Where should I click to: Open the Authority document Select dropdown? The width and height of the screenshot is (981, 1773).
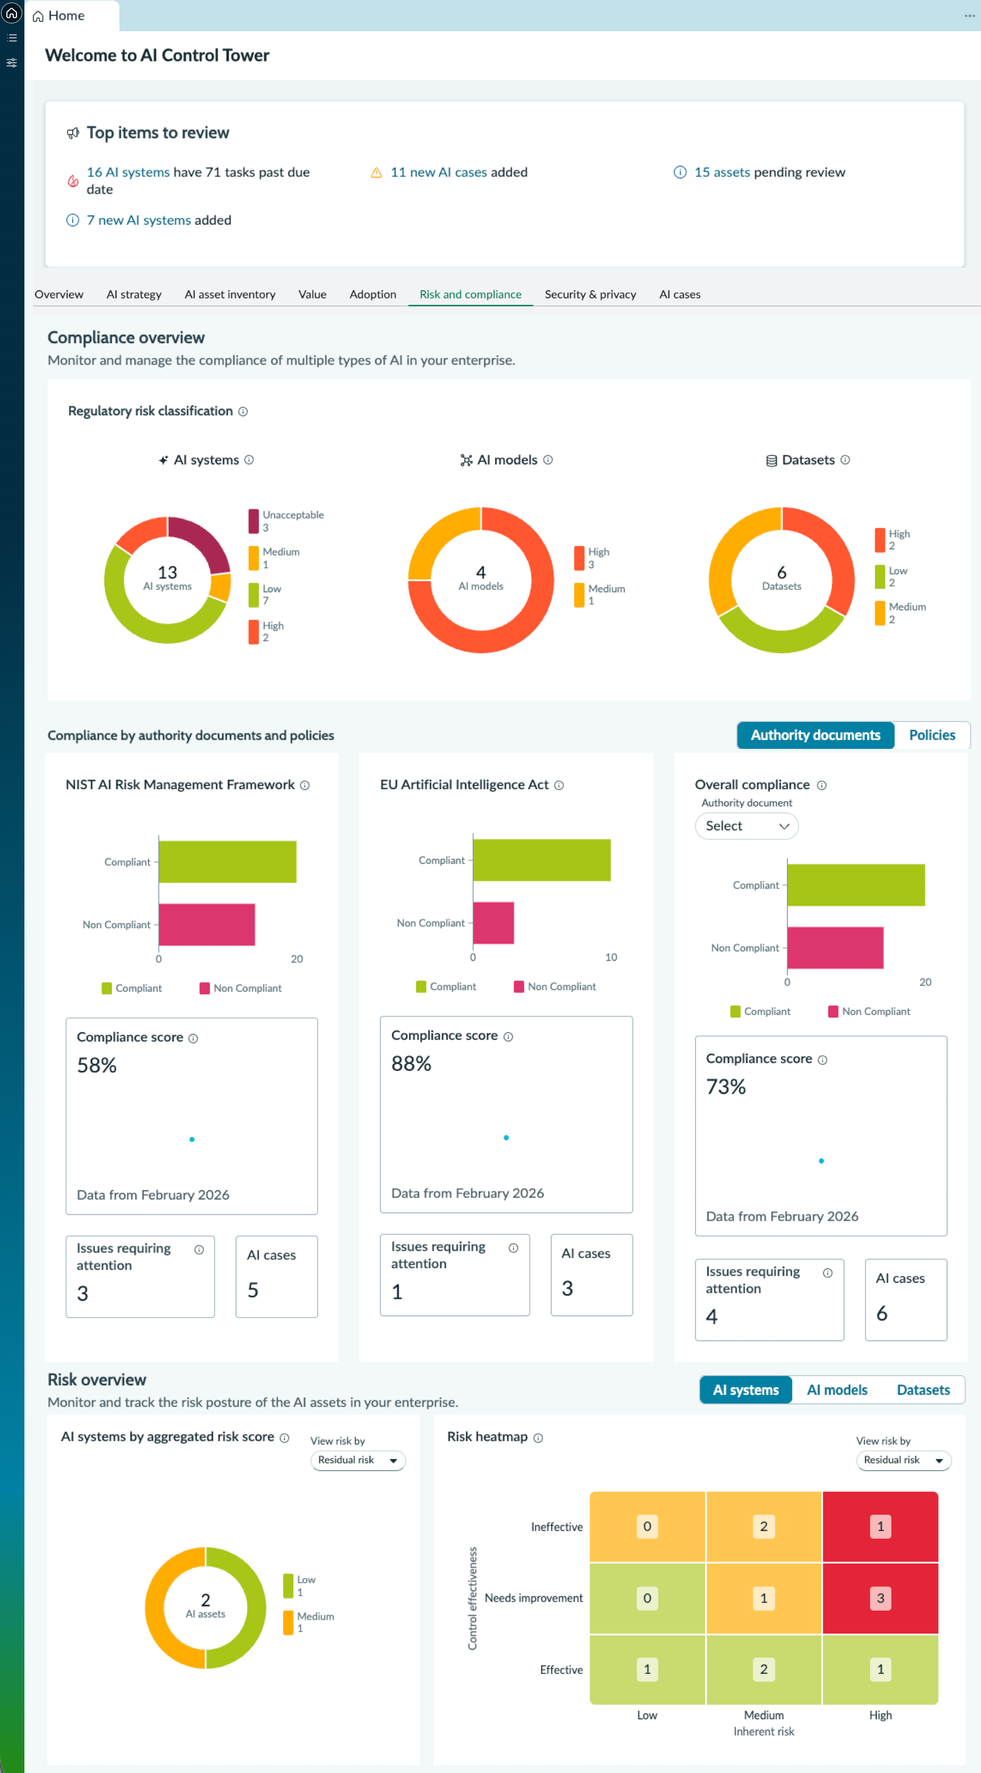746,826
